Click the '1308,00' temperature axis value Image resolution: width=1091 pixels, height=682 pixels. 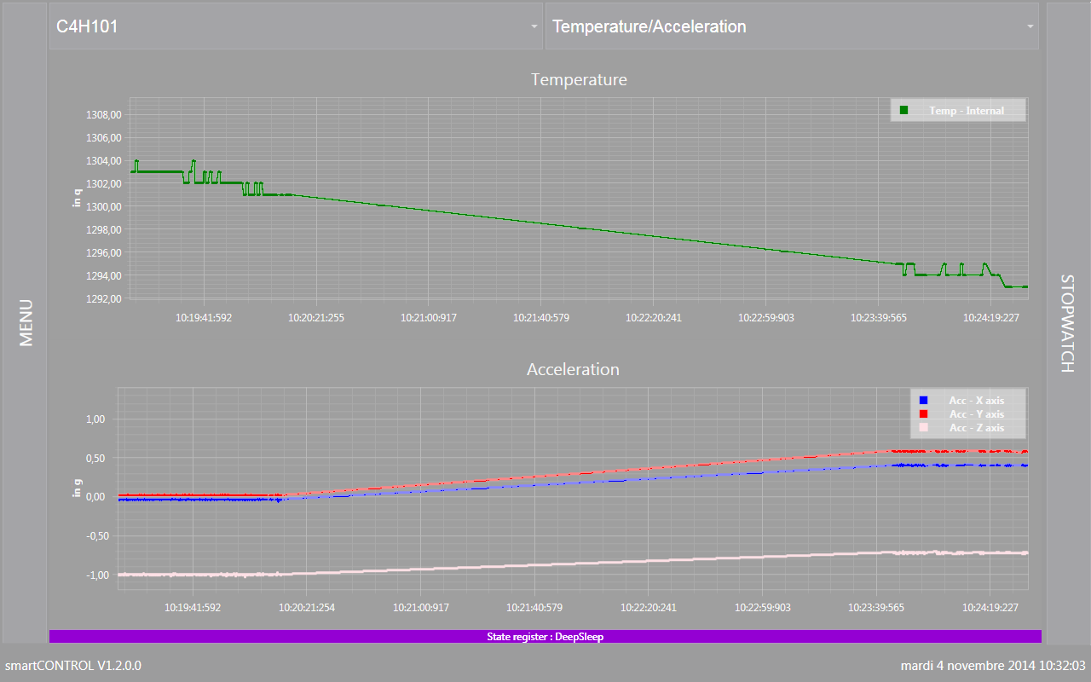coord(104,115)
